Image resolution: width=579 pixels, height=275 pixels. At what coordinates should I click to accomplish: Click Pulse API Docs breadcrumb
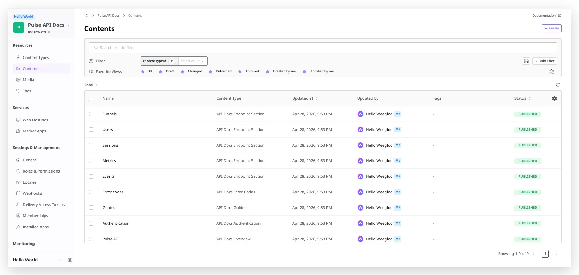[108, 16]
